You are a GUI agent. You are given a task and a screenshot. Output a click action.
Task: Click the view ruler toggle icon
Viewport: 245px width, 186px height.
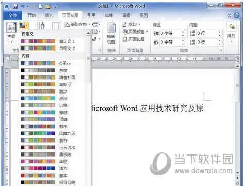237,60
